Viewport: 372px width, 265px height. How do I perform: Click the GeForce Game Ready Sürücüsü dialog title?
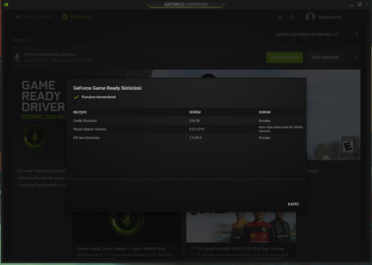point(107,88)
